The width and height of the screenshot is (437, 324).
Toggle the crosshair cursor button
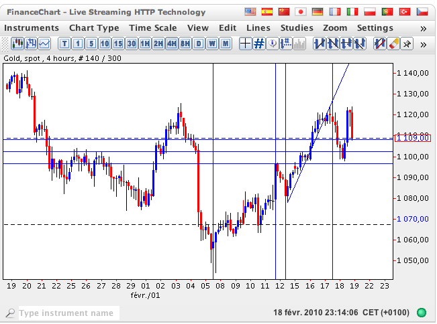point(245,44)
